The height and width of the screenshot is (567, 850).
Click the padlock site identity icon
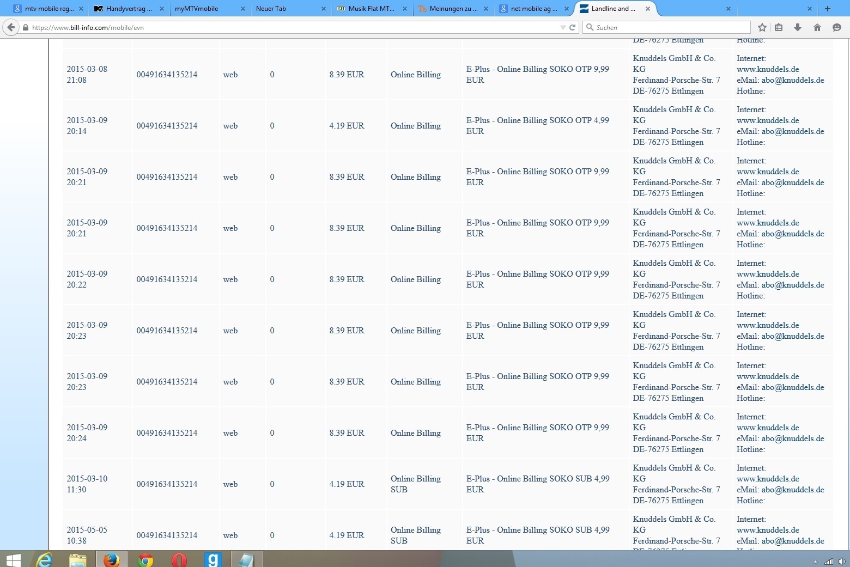(x=26, y=27)
